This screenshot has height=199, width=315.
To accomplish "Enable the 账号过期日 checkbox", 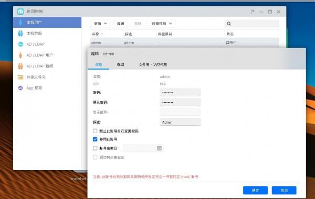I will (x=95, y=148).
